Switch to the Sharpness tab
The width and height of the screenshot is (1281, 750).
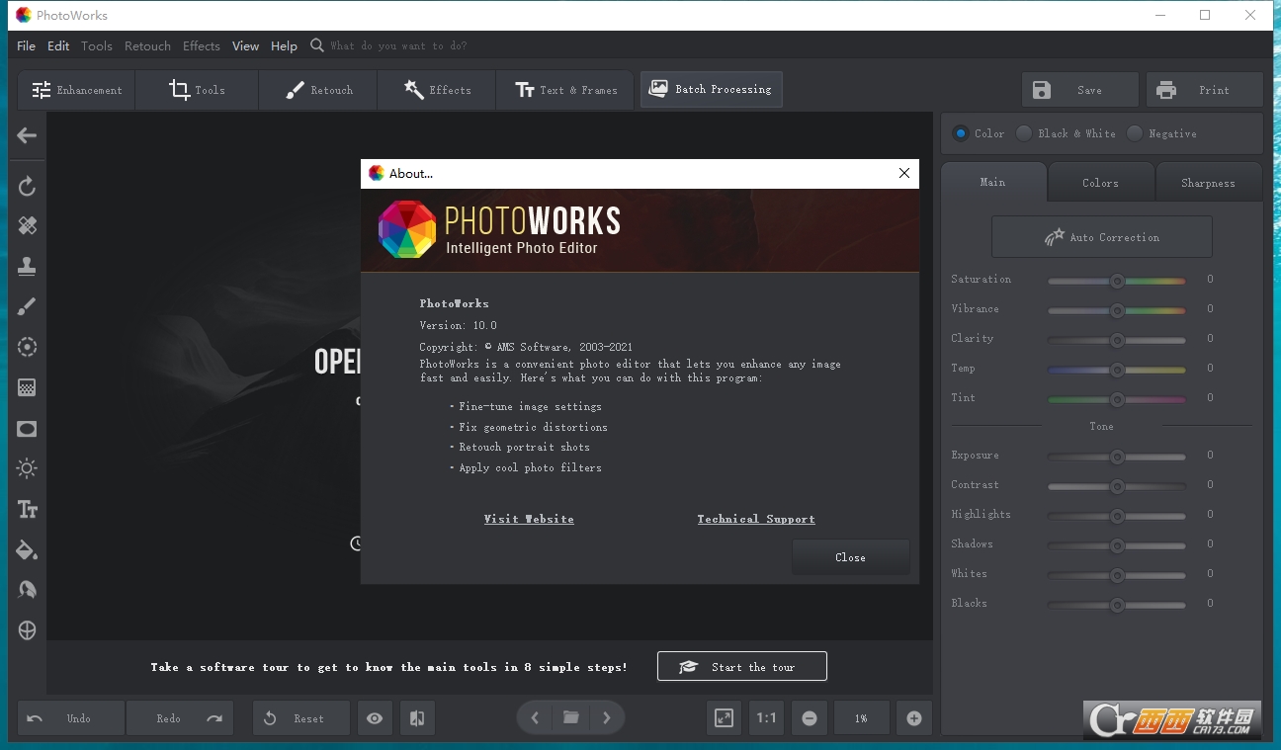(1208, 183)
